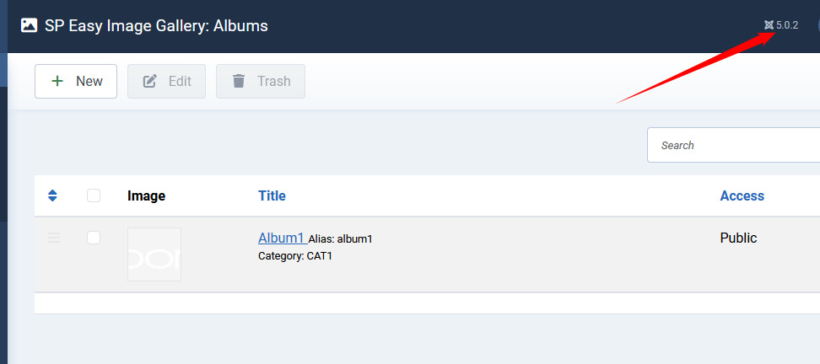This screenshot has height=364, width=820.
Task: Sort albums by Access column header
Action: click(742, 195)
